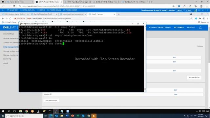
Task: Switch to White Paper DataIQ Auto-tag tab
Action: (77, 2)
